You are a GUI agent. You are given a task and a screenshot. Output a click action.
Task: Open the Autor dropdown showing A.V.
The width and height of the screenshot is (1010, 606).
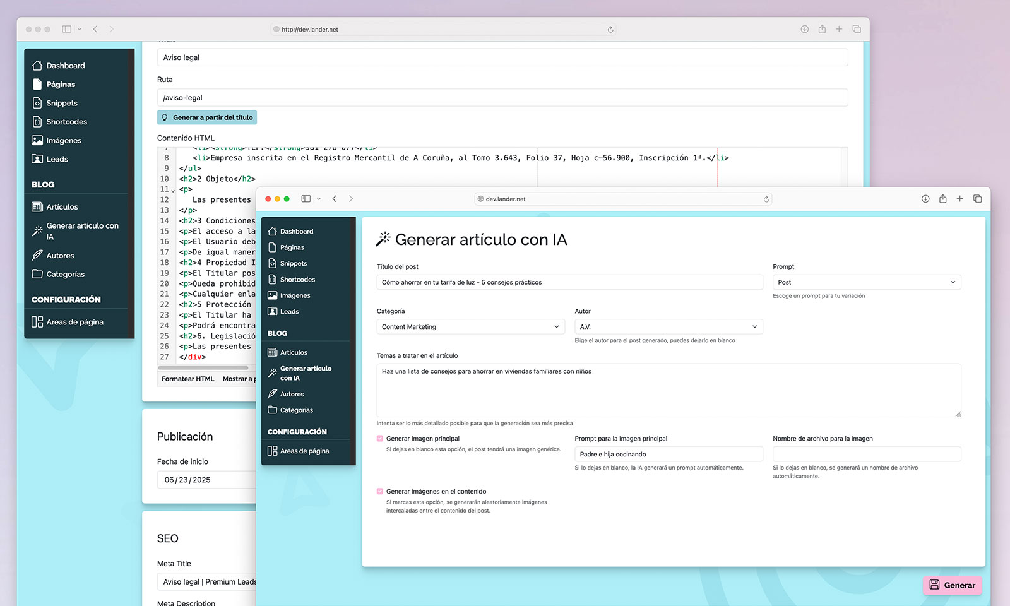[x=668, y=327]
